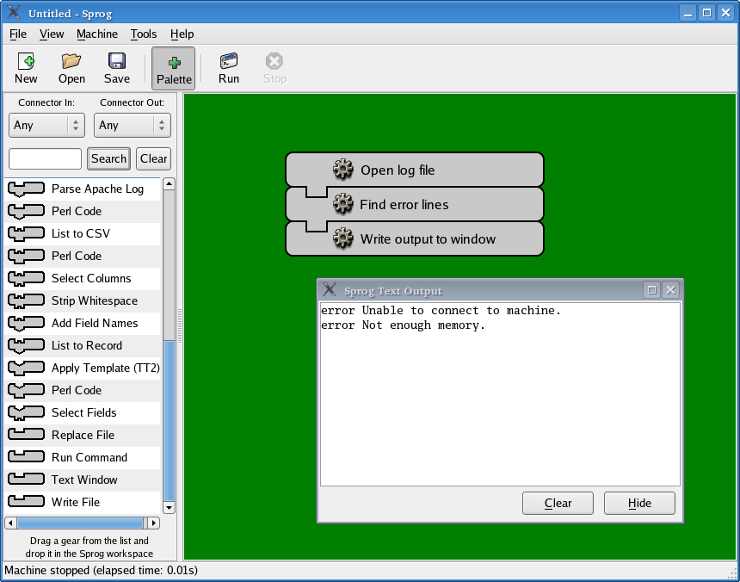Viewport: 740px width, 582px height.
Task: Select the Strip Whitespace gear icon
Action: click(27, 300)
